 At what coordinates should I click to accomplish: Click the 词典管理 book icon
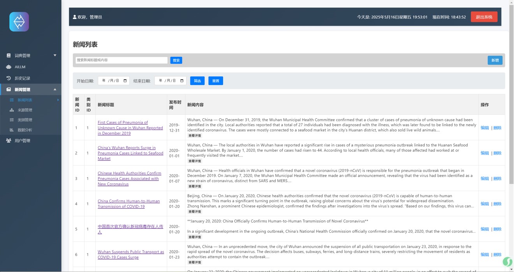pyautogui.click(x=9, y=56)
